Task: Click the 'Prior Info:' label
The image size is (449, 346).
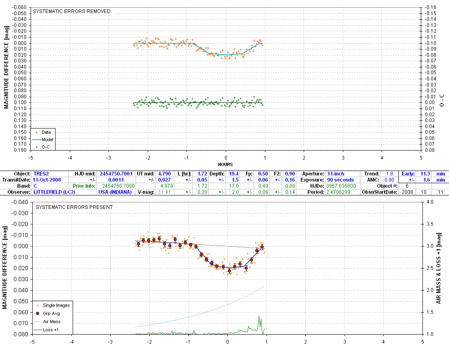Action: point(84,186)
